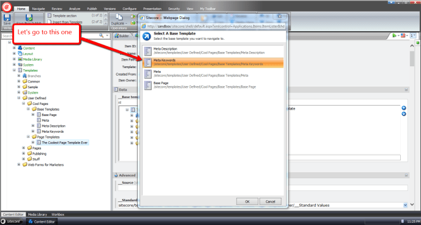Select Meta Keywords template icon in dialog
Screen dimensions: 421x225
point(148,62)
